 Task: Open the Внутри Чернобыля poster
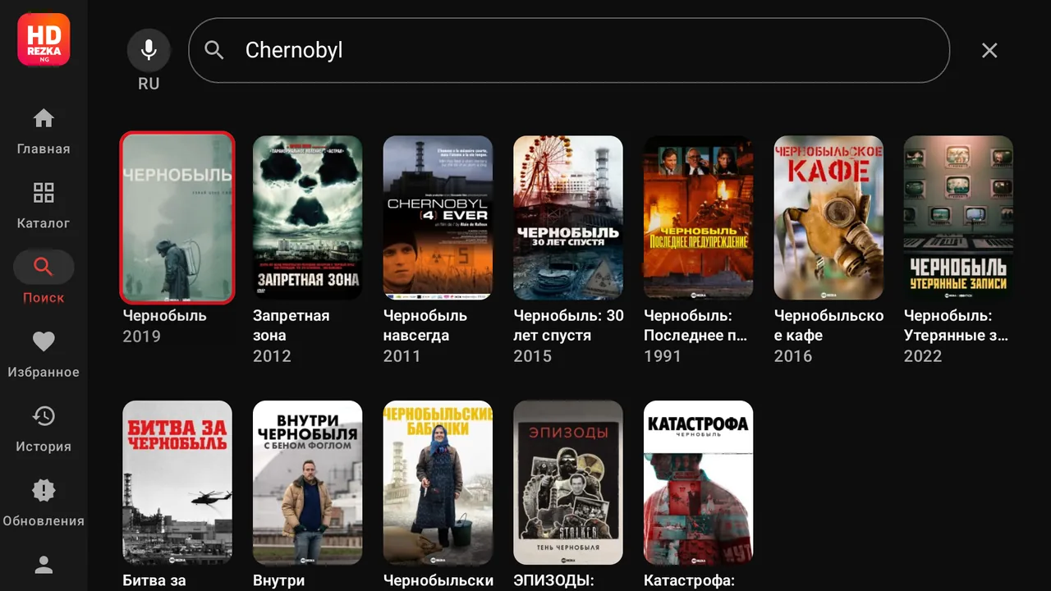pyautogui.click(x=307, y=483)
